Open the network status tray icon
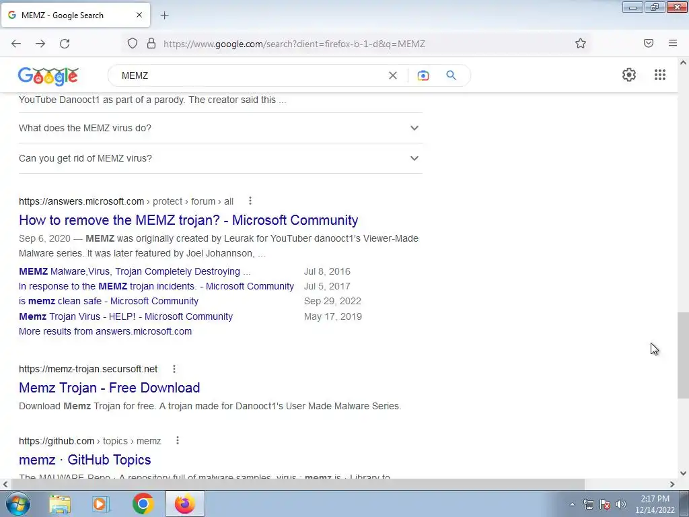The image size is (689, 517). tap(588, 504)
